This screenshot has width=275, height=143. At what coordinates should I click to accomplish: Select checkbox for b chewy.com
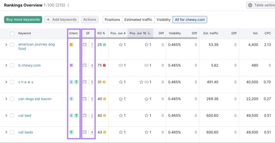[12, 65]
